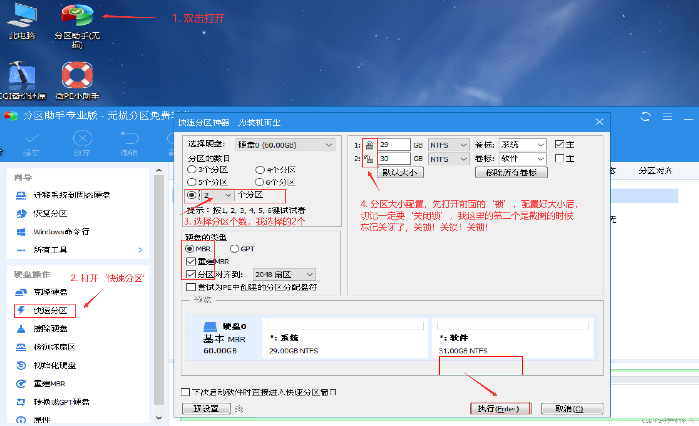
Task: Click the double up-arrow icon beside 预设置
Action: pyautogui.click(x=239, y=409)
